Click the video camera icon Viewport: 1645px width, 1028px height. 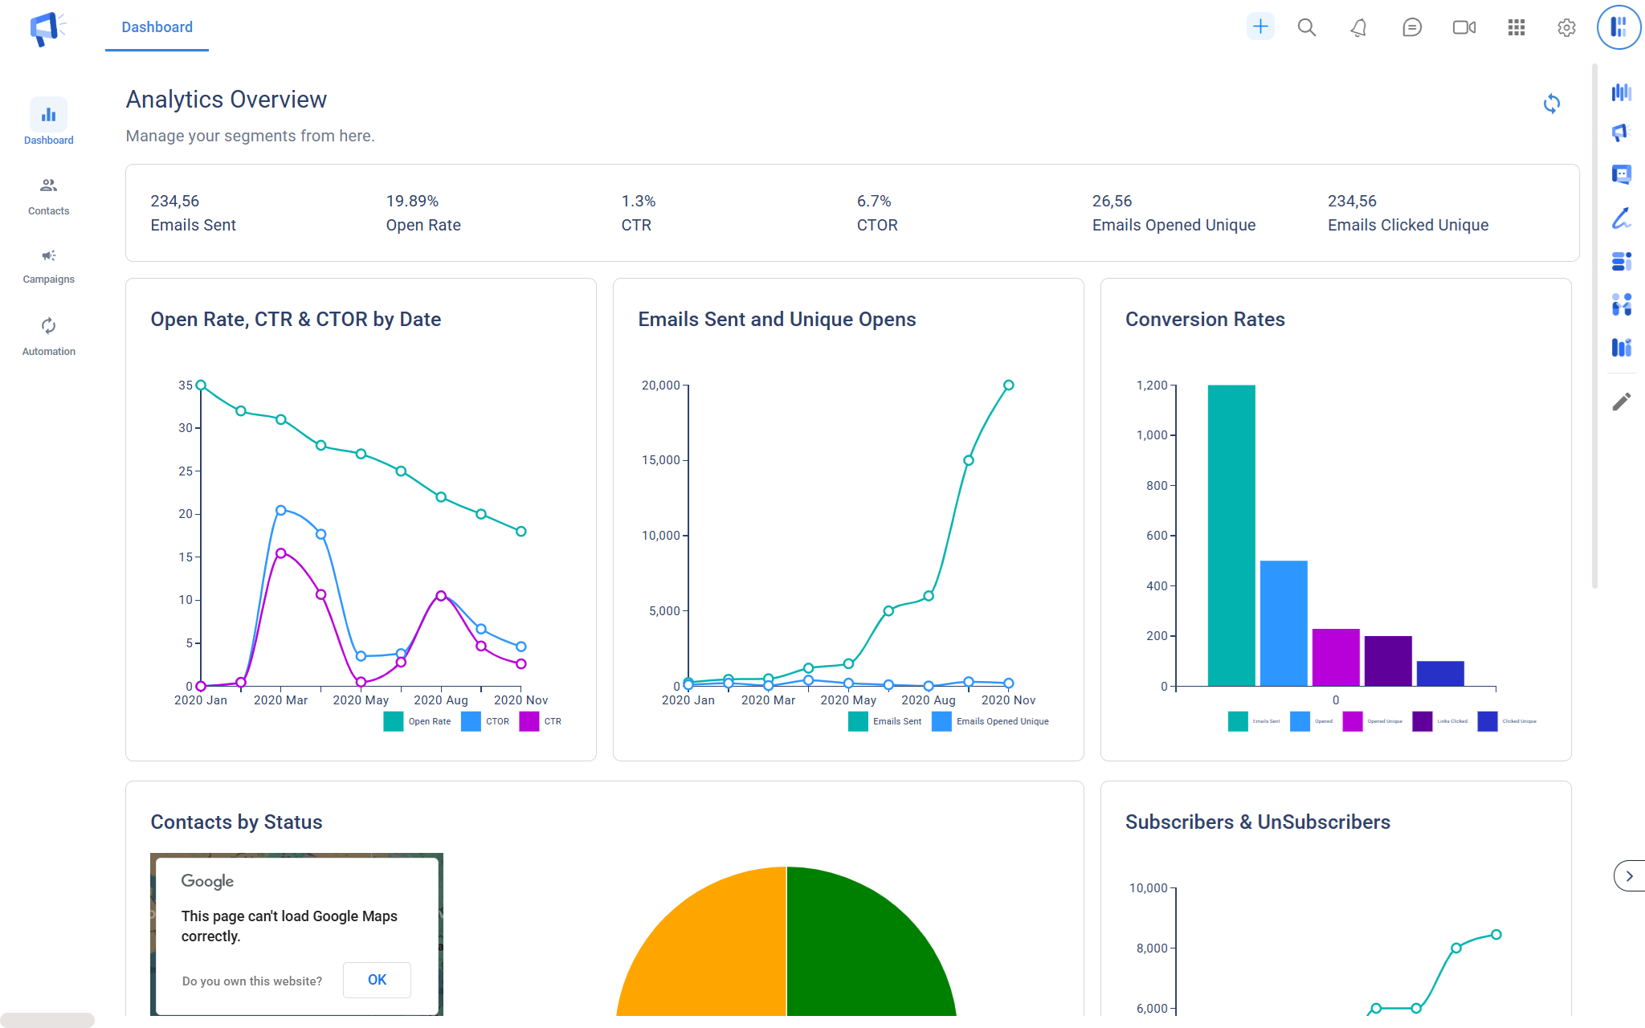click(x=1463, y=27)
